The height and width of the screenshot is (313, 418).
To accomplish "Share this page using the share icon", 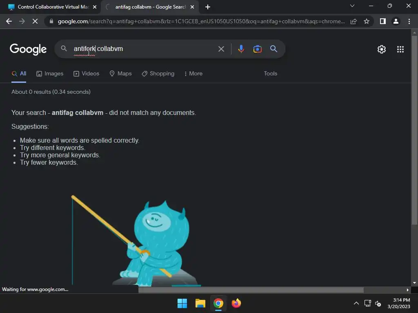I will pyautogui.click(x=354, y=21).
